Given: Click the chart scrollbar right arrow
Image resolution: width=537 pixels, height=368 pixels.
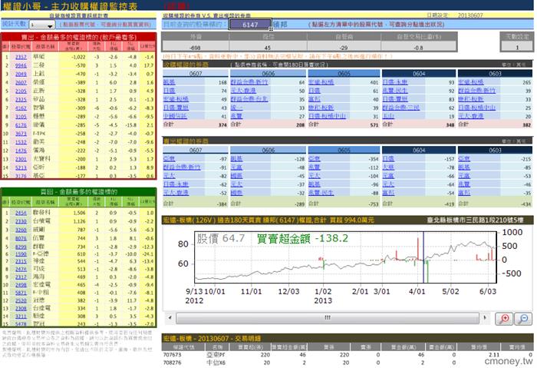Looking at the screenshot, I should [484, 317].
